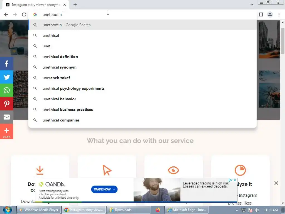Toggle the browser side panel

(261, 14)
